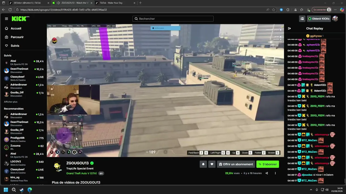Open ZGOUGOU13's channel avatar
The height and width of the screenshot is (194, 346).
pyautogui.click(x=57, y=167)
